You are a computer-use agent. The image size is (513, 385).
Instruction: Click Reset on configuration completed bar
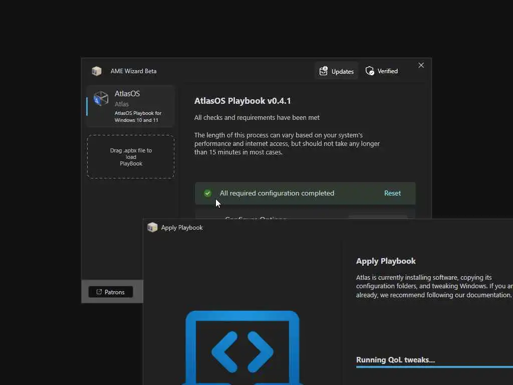click(392, 193)
